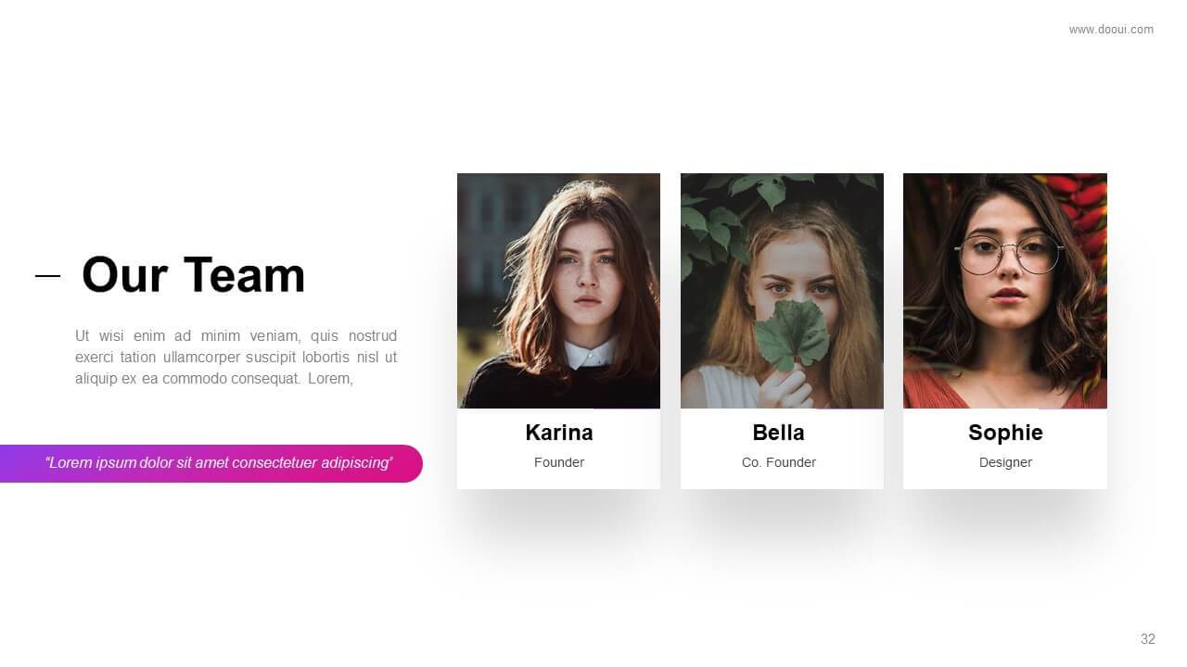Select the Founder role label
Screen dimensions: 1187x667
click(x=559, y=462)
